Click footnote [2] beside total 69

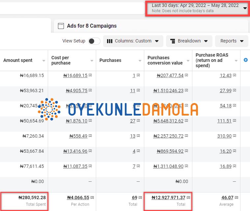tap(140, 197)
